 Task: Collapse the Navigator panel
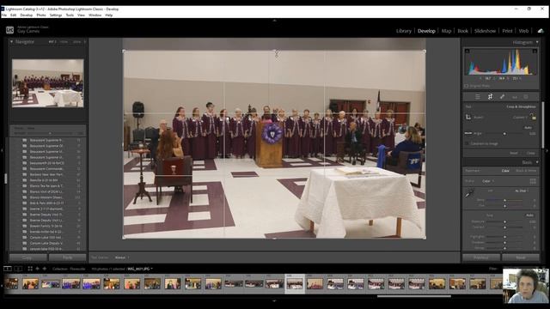11,42
